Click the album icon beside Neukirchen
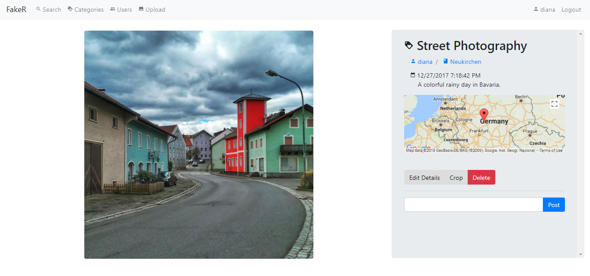 pos(446,61)
